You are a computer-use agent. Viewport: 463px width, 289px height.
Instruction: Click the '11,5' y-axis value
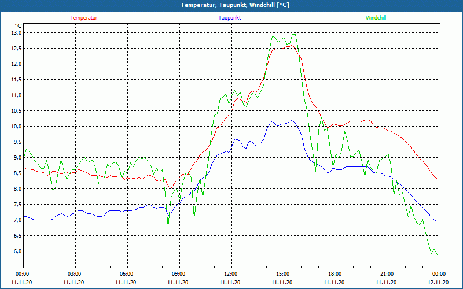pyautogui.click(x=16, y=80)
